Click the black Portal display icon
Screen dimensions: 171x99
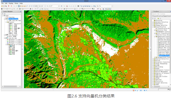[78, 6]
